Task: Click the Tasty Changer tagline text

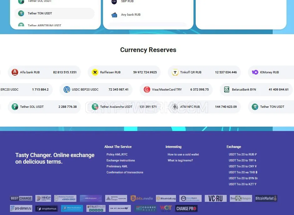Action: [55, 158]
